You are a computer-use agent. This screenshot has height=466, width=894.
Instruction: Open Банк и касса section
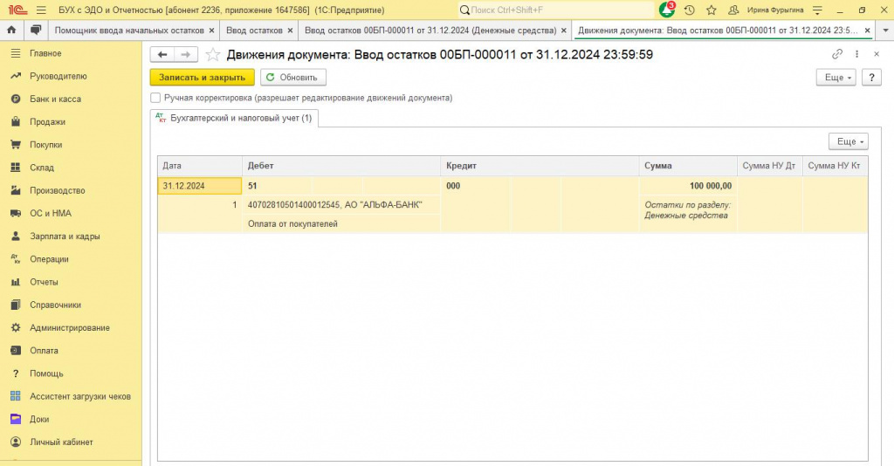click(x=55, y=99)
